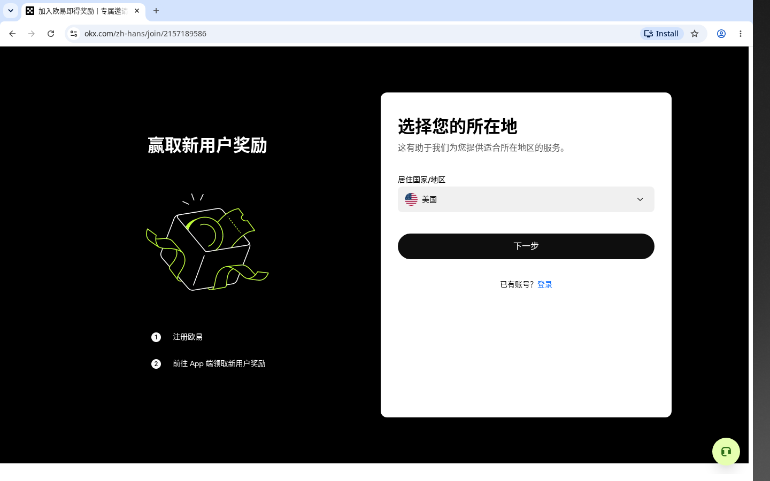Viewport: 770px width, 481px height.
Task: Click the 已有账号? text
Action: (517, 284)
